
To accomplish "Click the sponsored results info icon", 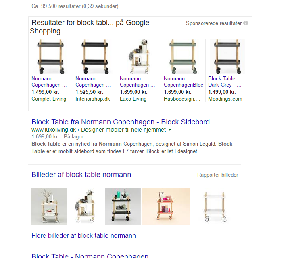I will [246, 23].
